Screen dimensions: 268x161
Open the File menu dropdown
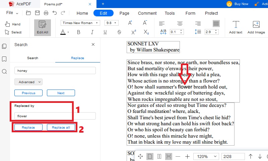pyautogui.click(x=12, y=13)
